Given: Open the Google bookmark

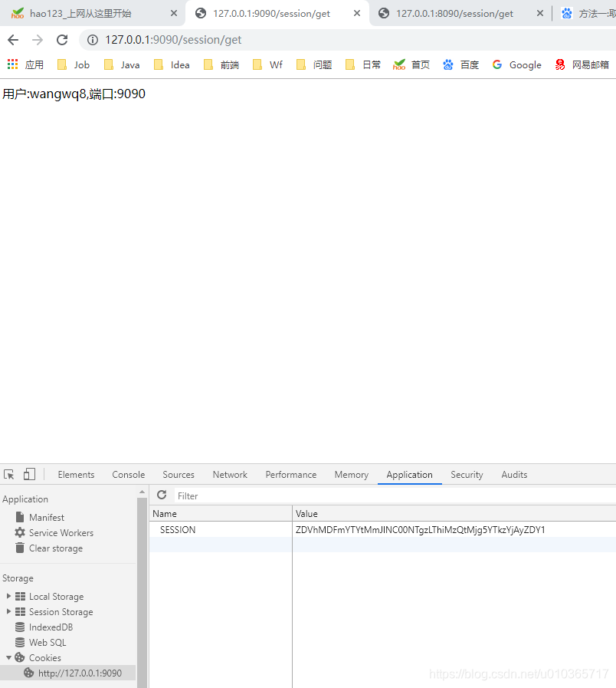Looking at the screenshot, I should pyautogui.click(x=524, y=64).
